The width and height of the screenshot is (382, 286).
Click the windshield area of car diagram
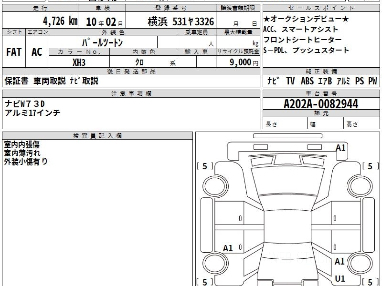[287, 181]
